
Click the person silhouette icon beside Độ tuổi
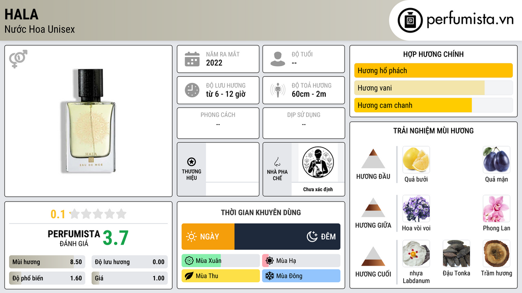(x=278, y=59)
